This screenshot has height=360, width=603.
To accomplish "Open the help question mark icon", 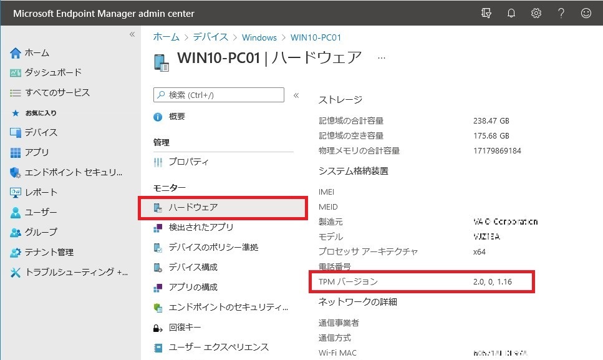I will (561, 13).
